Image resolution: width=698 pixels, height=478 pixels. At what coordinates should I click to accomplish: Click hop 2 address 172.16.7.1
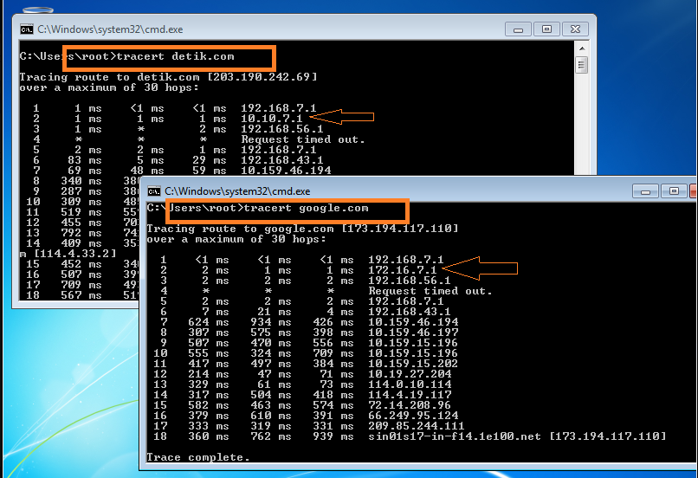(403, 270)
